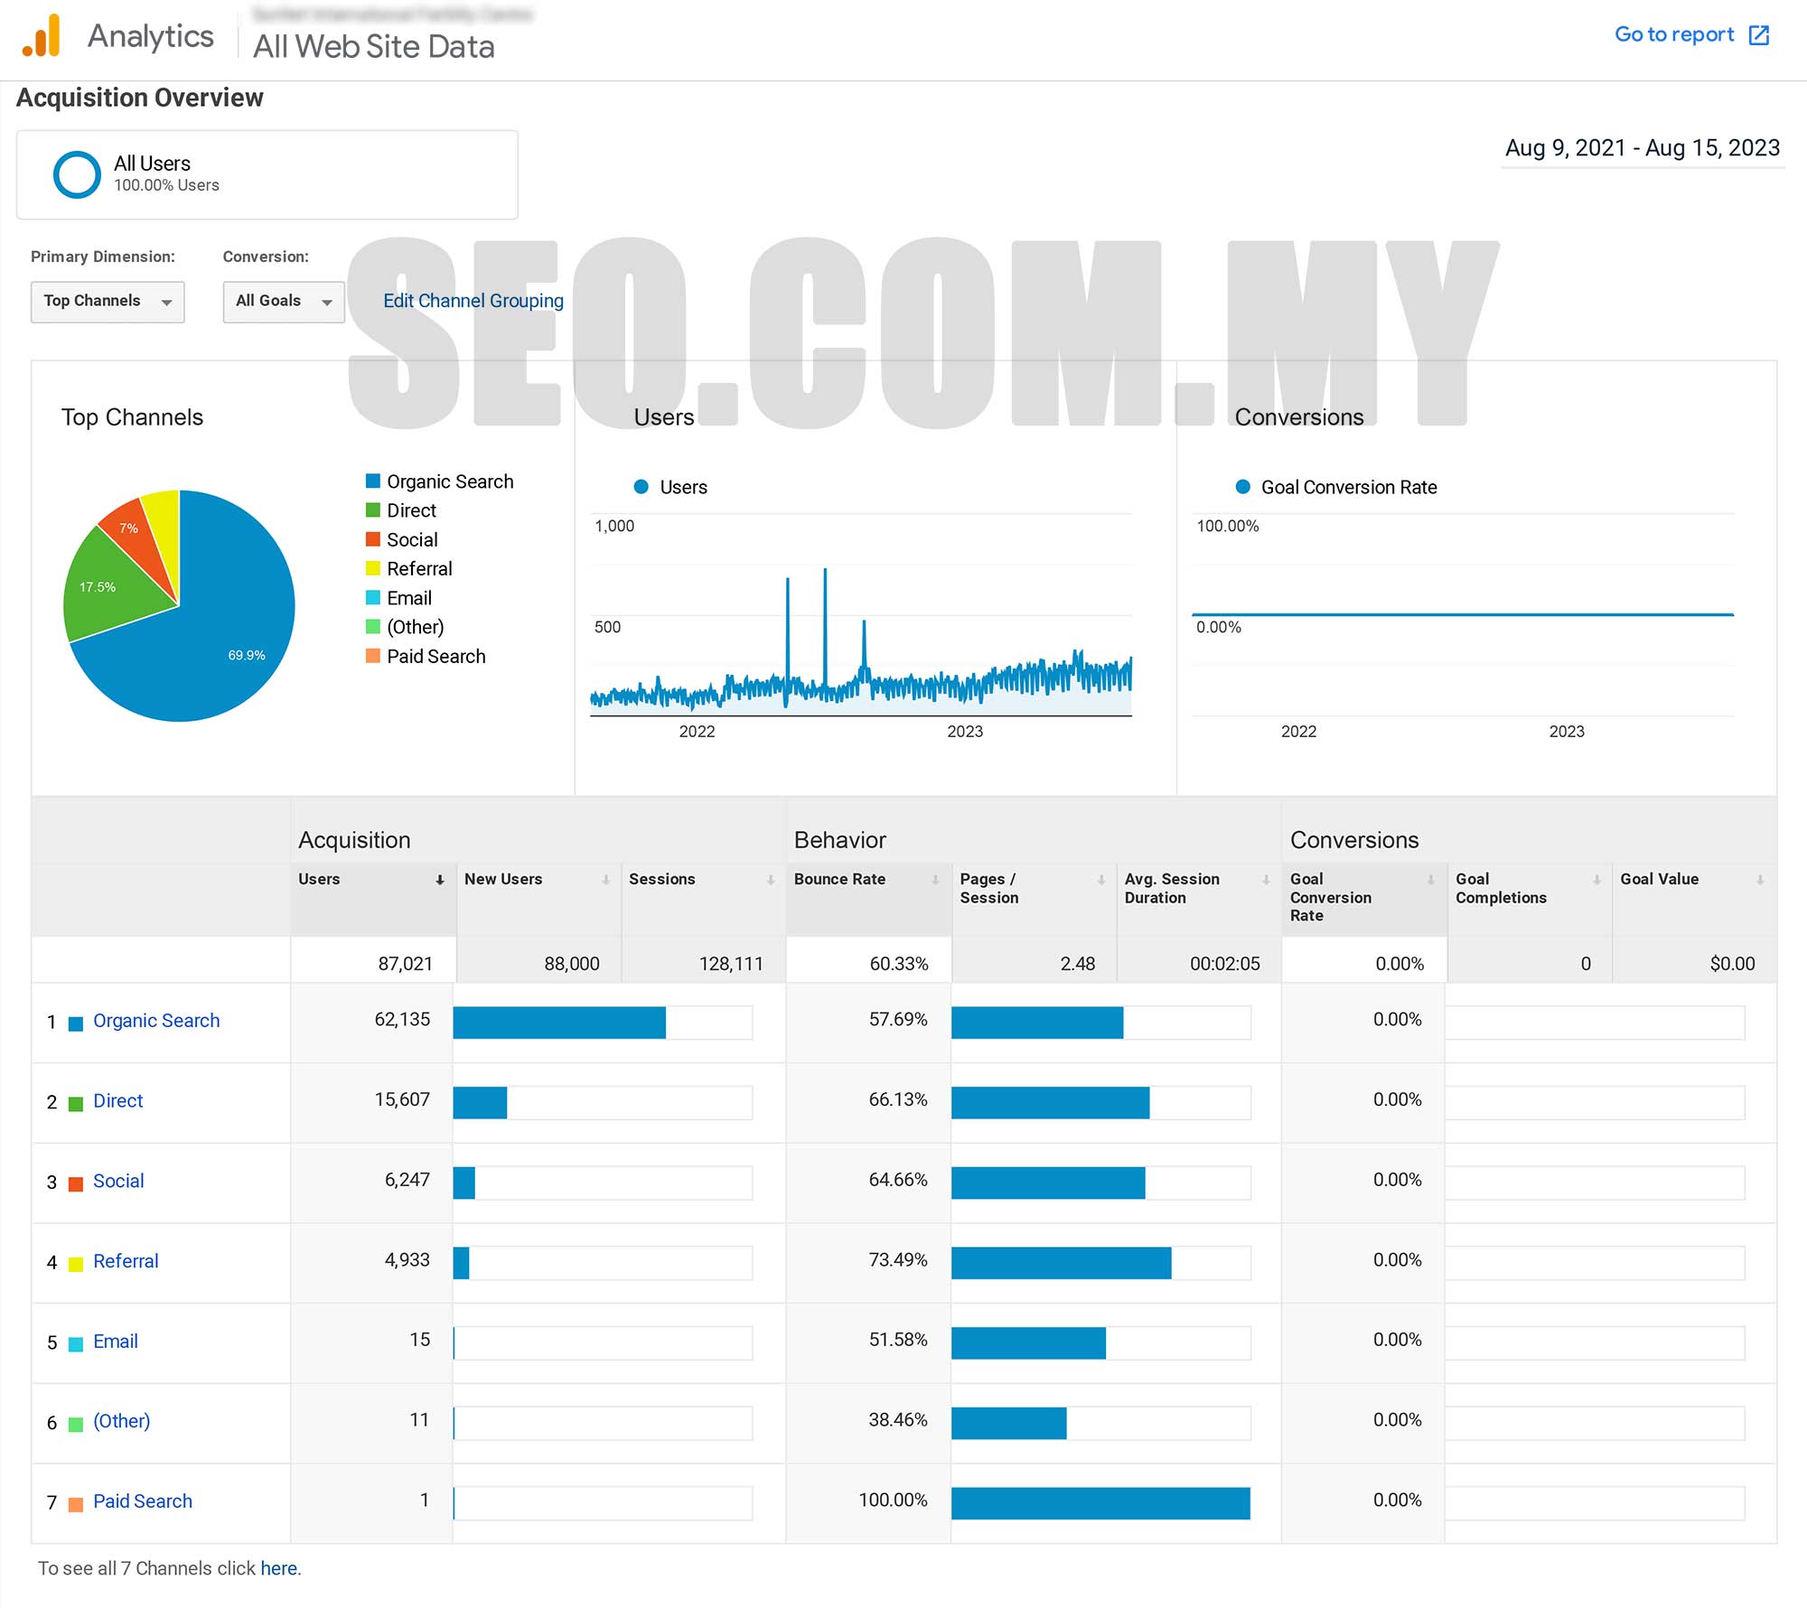
Task: Click the Social red legend swatch
Action: pos(372,538)
